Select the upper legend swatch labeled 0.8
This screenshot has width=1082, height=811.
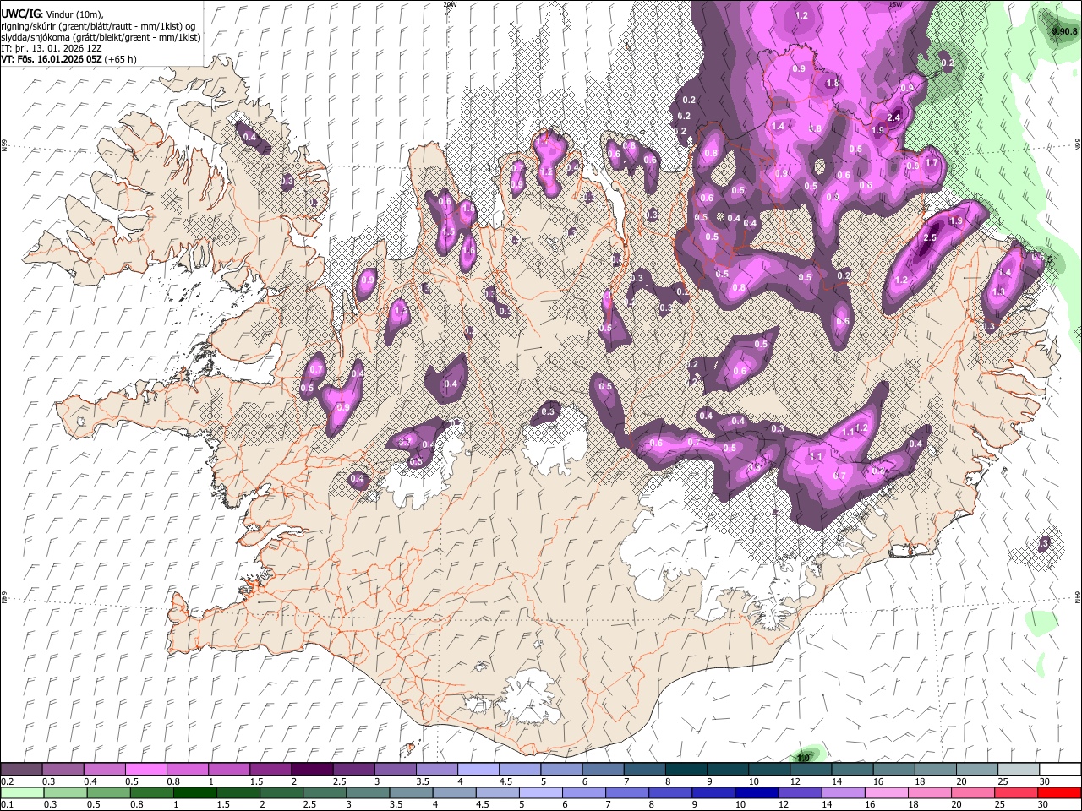(187, 770)
